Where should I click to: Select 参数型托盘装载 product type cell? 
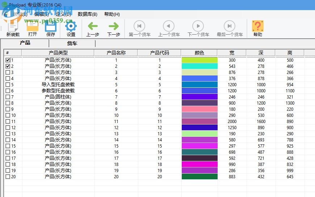(58, 91)
